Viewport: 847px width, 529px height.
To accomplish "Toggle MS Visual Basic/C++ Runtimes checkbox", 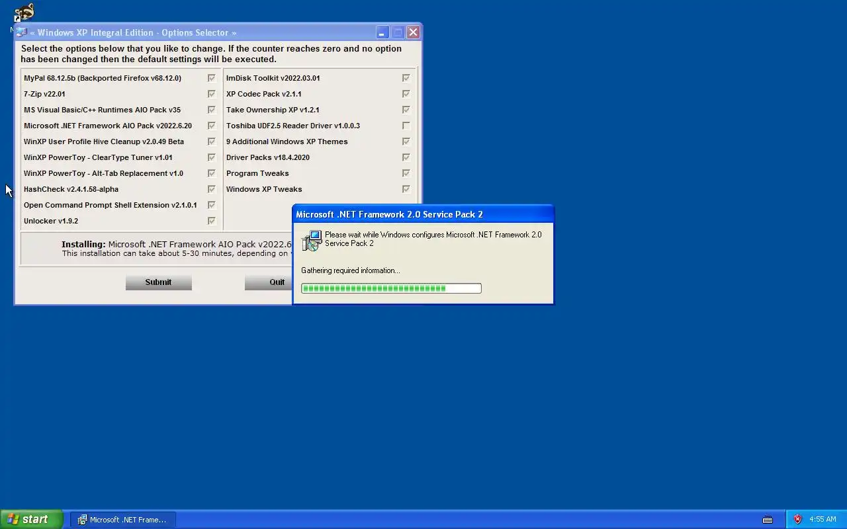I will point(212,110).
